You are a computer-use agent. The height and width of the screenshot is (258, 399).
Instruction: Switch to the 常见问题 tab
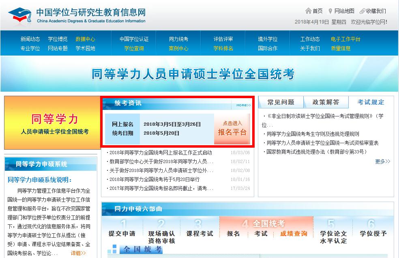pyautogui.click(x=281, y=102)
